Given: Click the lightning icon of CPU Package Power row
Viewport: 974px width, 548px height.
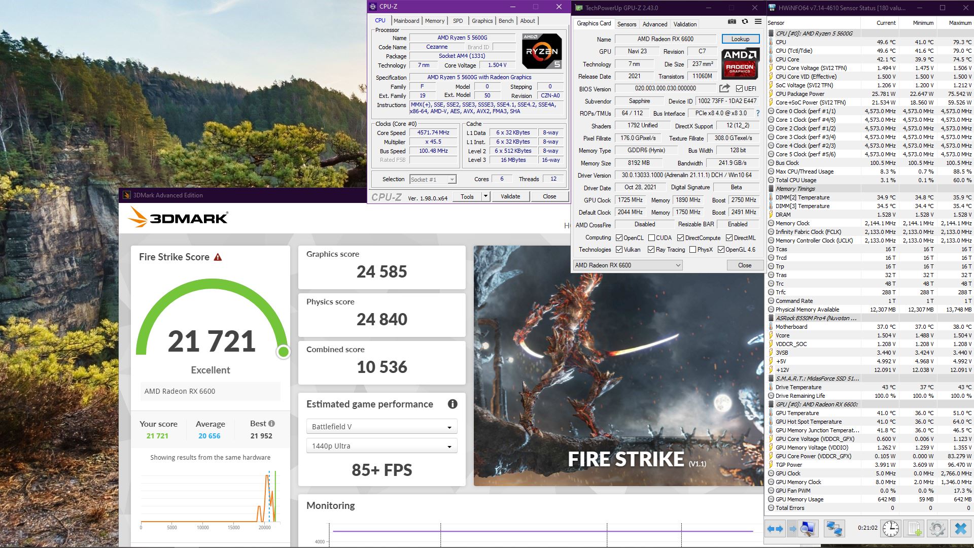Looking at the screenshot, I should (x=771, y=94).
